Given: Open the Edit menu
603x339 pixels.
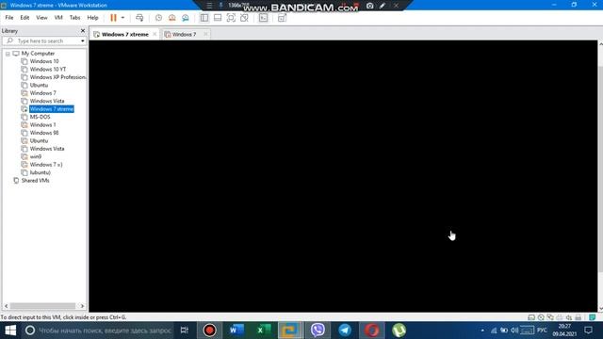Looking at the screenshot, I should coord(24,18).
